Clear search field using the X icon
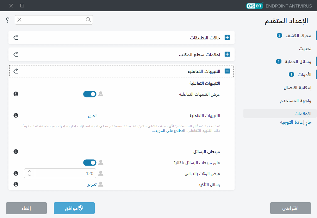The image size is (317, 218). point(19,20)
